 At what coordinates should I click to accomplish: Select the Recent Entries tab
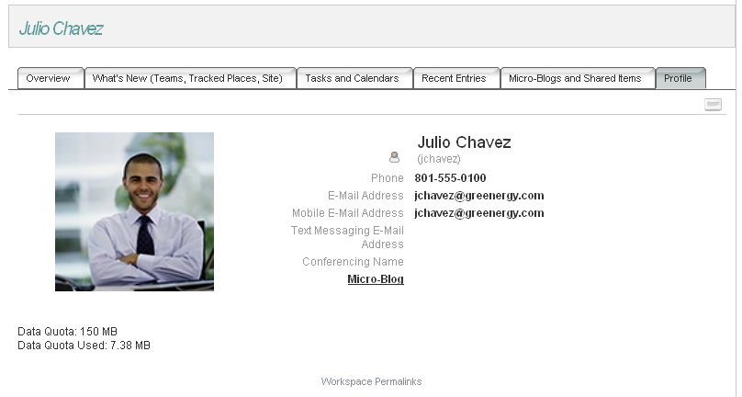(456, 78)
